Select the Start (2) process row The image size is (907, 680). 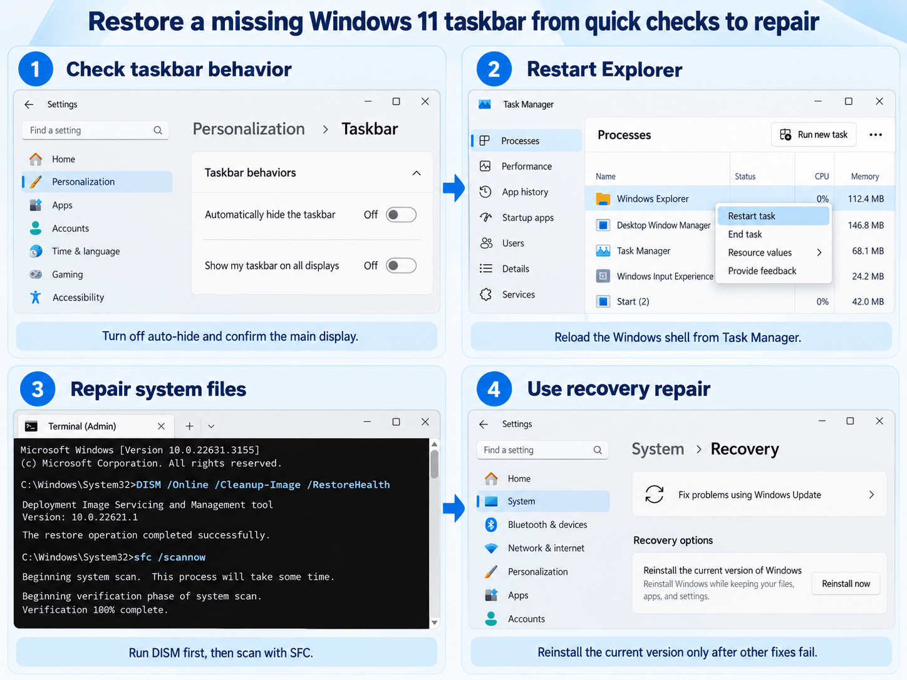tap(740, 301)
